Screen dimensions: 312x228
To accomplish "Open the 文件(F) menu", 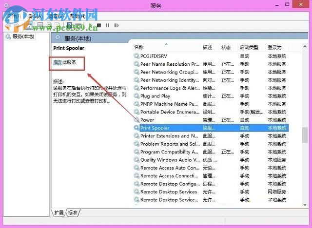I will click(x=14, y=16).
